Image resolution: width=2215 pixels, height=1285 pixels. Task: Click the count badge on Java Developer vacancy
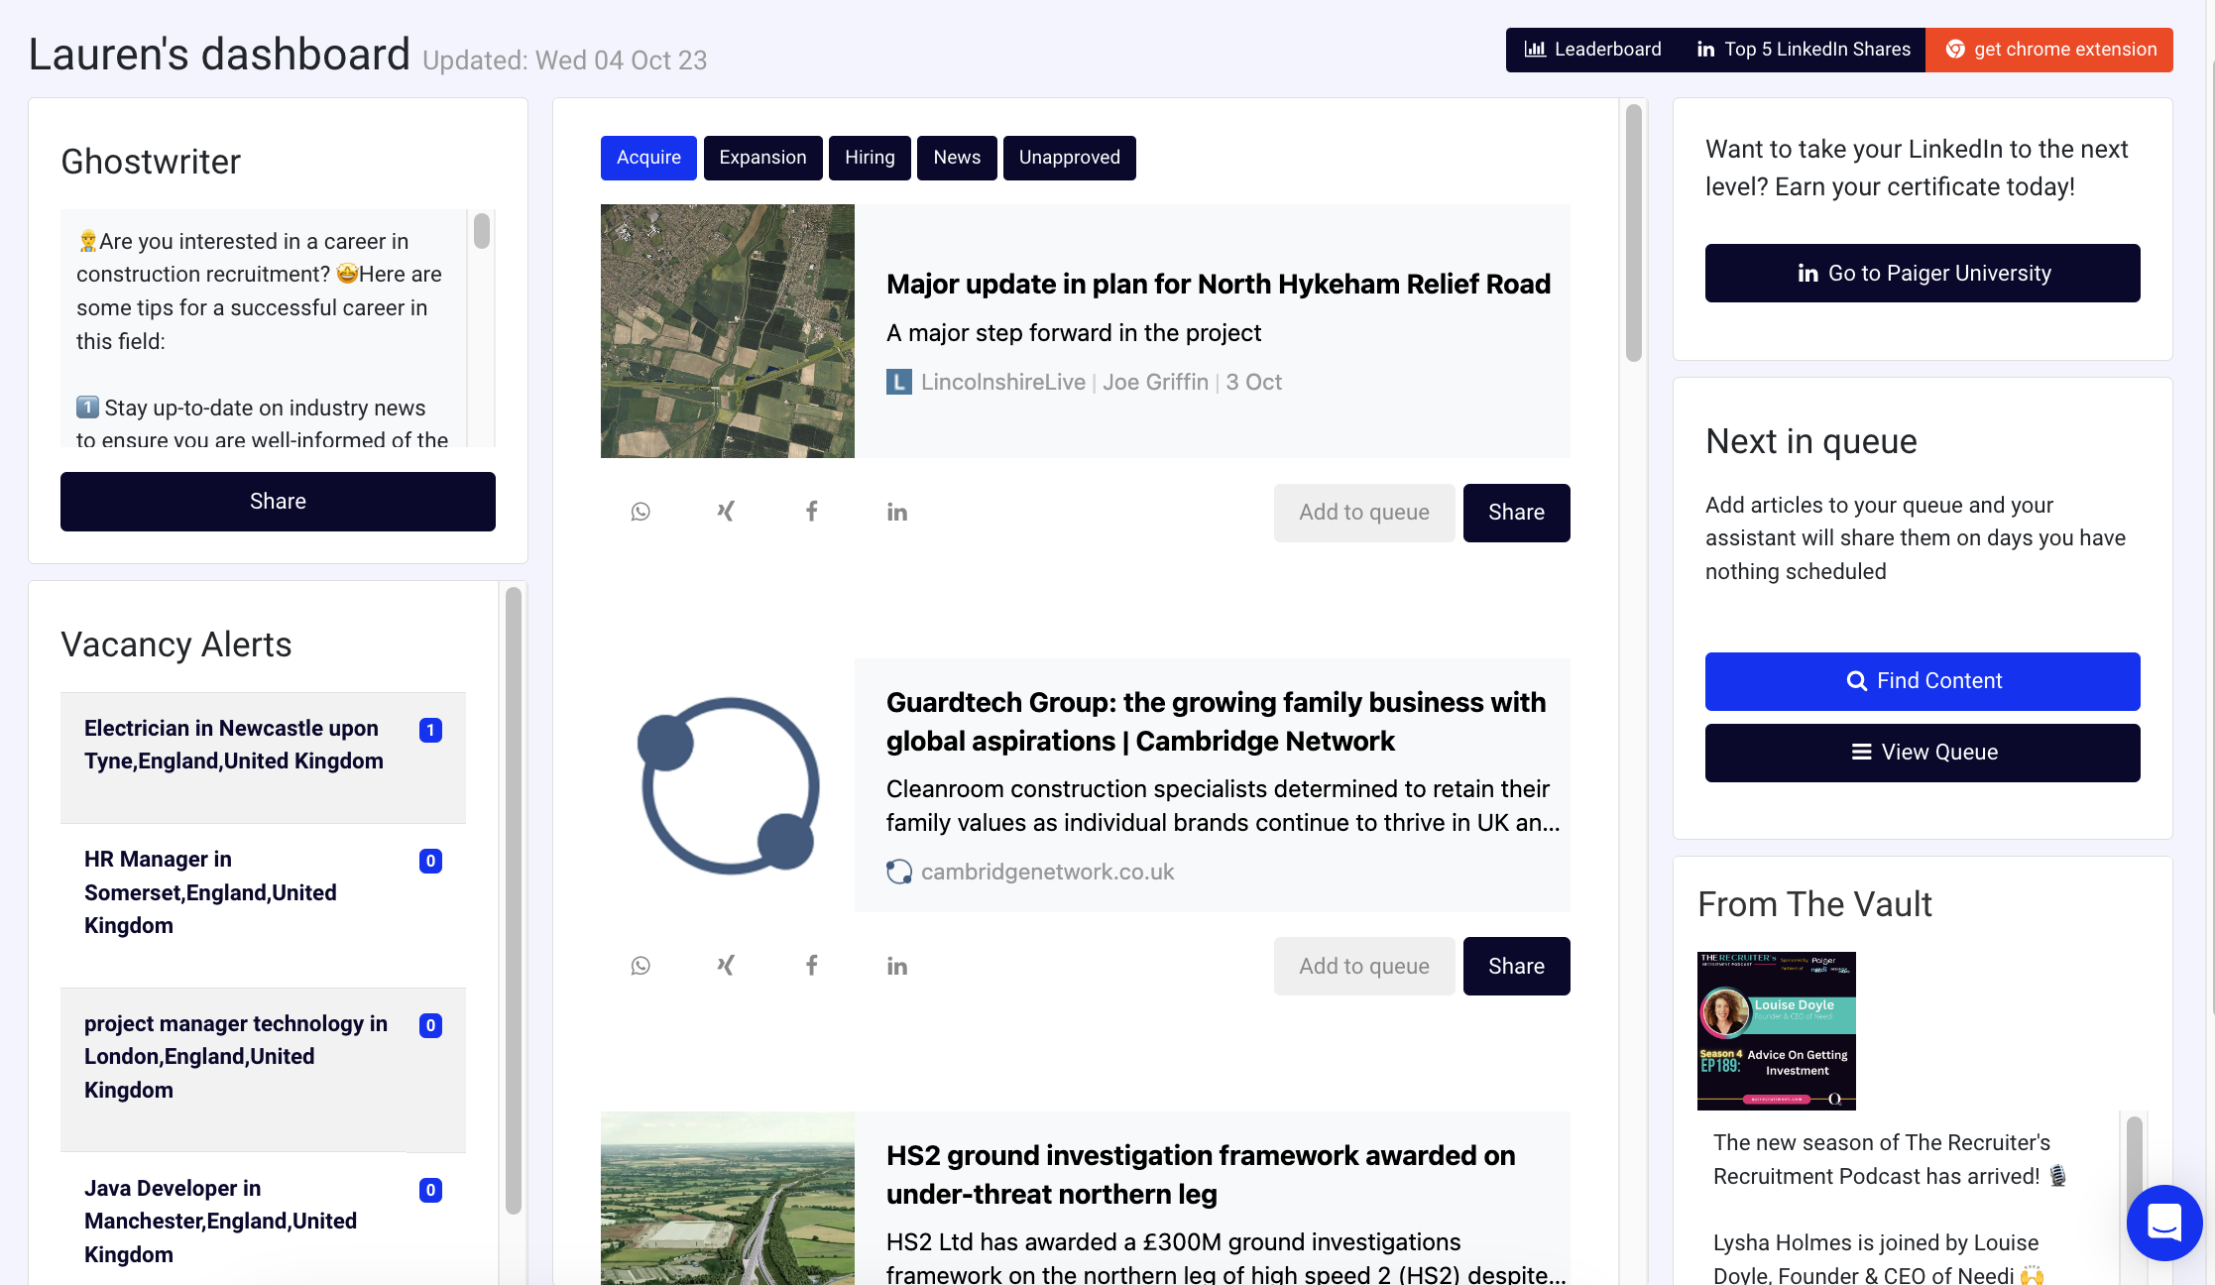(430, 1190)
